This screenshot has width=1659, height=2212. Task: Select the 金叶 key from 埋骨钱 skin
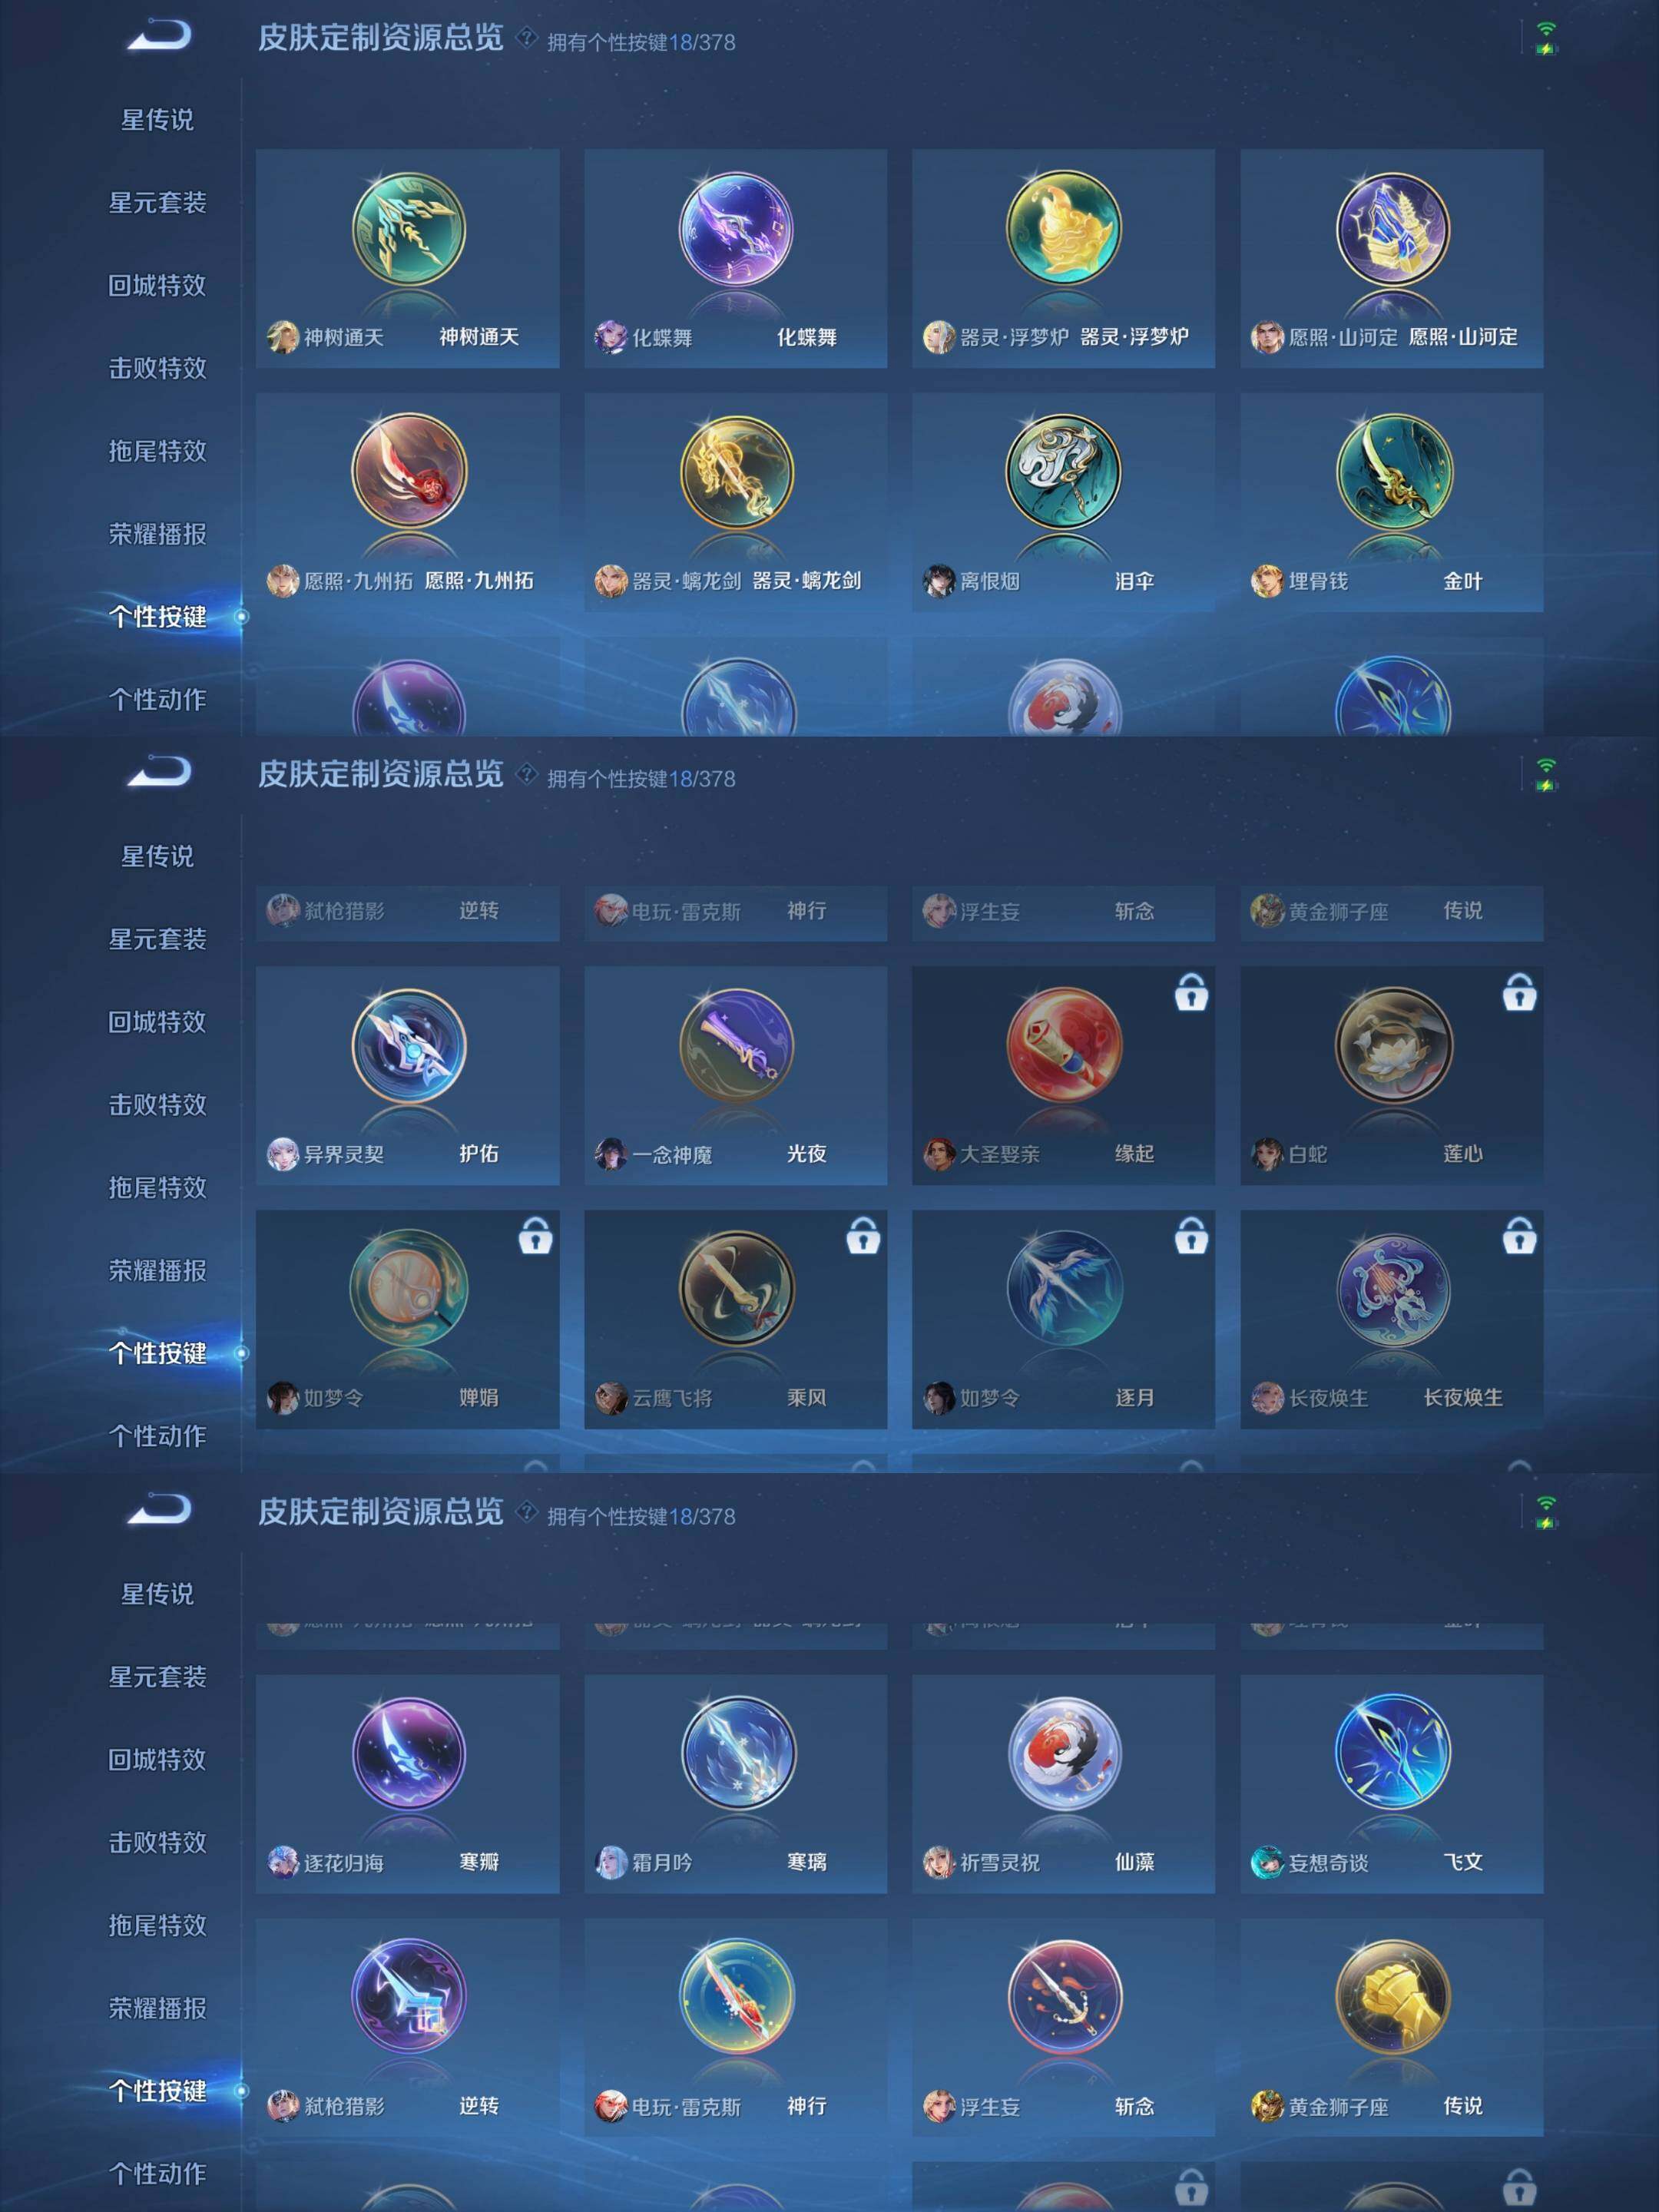(x=1392, y=472)
